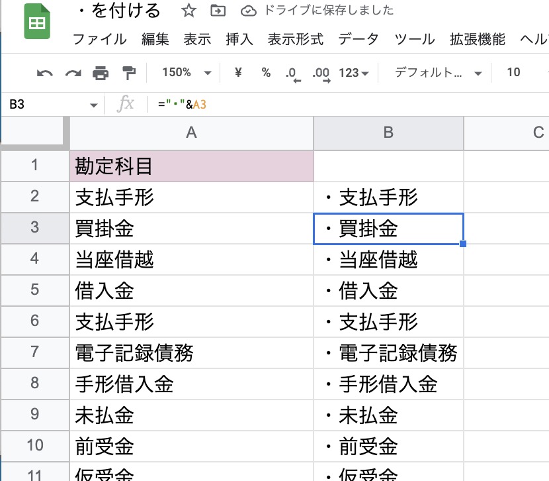Increase decimal places button

coord(321,74)
